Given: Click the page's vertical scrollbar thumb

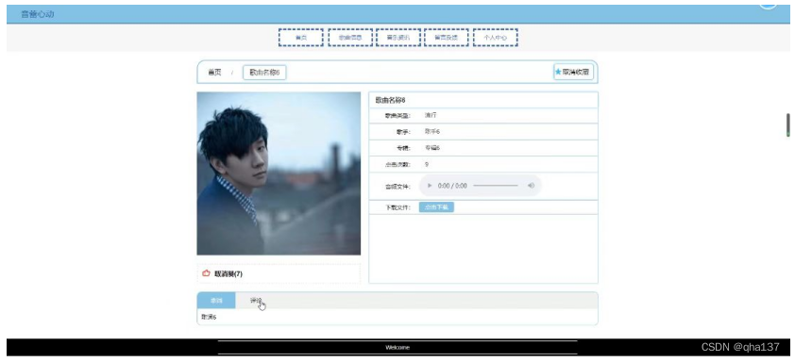Looking at the screenshot, I should tap(787, 125).
